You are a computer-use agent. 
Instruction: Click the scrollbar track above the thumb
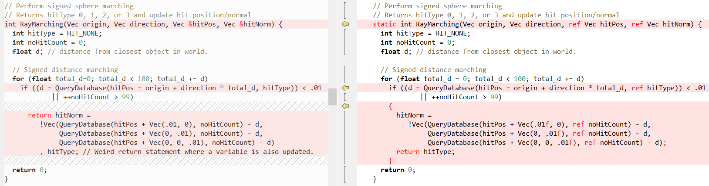tap(332, 43)
